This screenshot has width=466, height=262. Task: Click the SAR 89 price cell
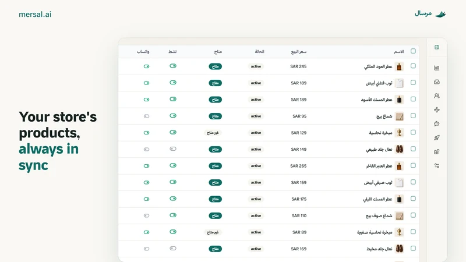pyautogui.click(x=299, y=232)
